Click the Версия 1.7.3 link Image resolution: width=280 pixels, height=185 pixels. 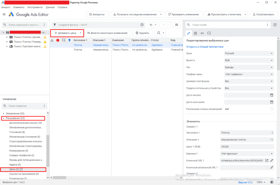click(245, 182)
